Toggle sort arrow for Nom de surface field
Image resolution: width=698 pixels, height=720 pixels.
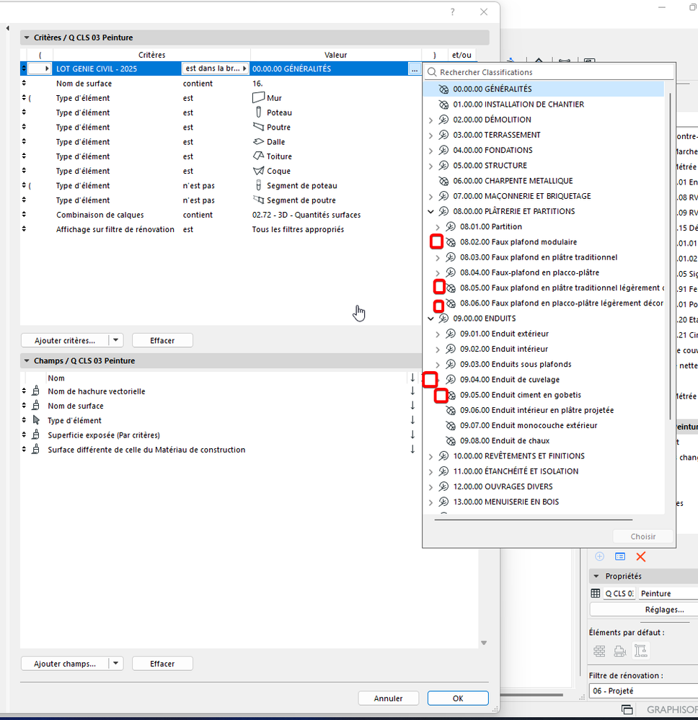pyautogui.click(x=412, y=406)
